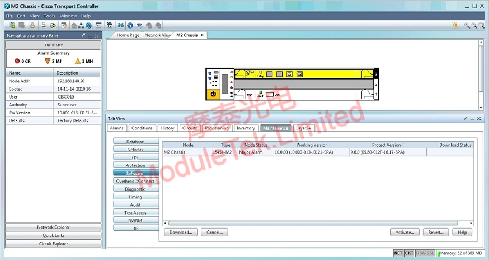
Task: Open the Tools menu
Action: click(49, 16)
